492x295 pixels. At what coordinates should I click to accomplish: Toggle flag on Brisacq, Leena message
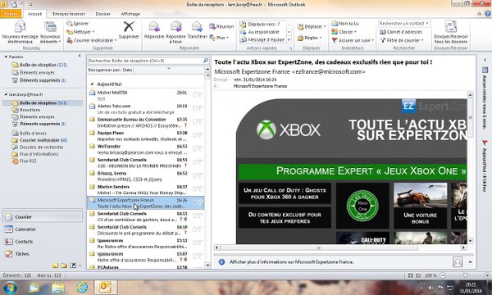(200, 175)
